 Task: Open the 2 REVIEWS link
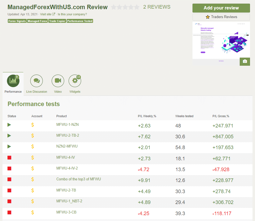(157, 7)
